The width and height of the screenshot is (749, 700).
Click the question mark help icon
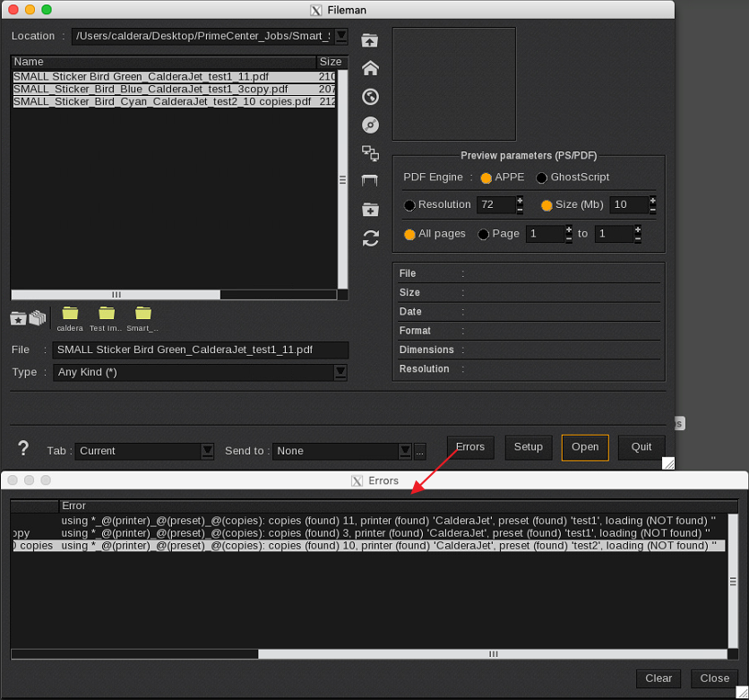coord(24,449)
